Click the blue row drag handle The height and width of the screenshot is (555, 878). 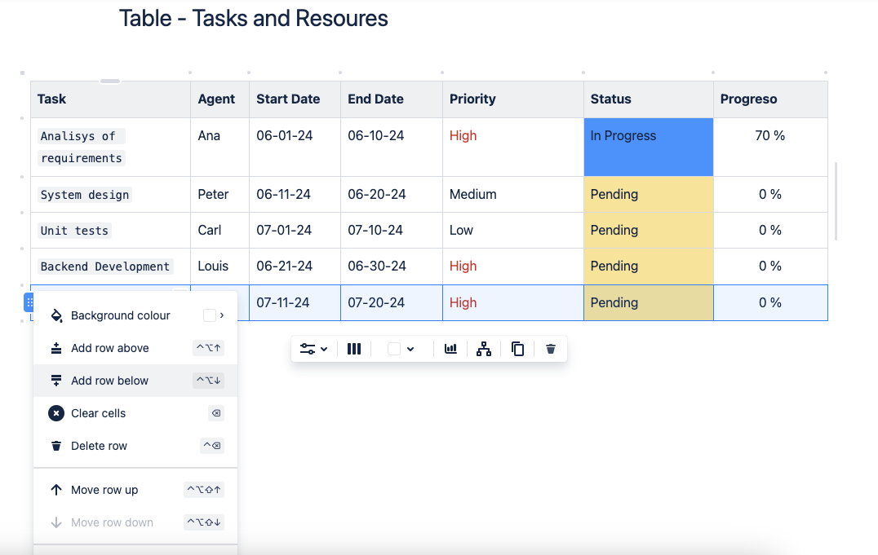tap(29, 303)
